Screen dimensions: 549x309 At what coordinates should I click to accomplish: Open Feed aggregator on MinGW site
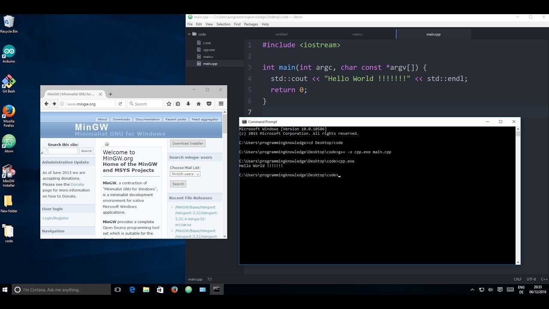205,119
